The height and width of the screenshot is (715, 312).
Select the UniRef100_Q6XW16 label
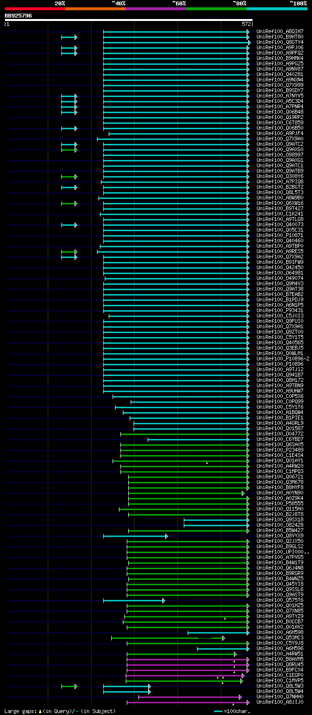280,203
